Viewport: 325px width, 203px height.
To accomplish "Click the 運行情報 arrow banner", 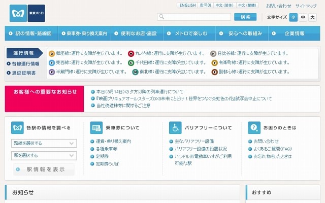I will coord(24,53).
